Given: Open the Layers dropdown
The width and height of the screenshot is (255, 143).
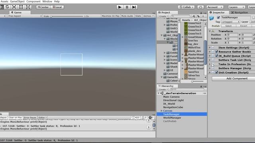Looking at the screenshot, I should coord(236,7).
